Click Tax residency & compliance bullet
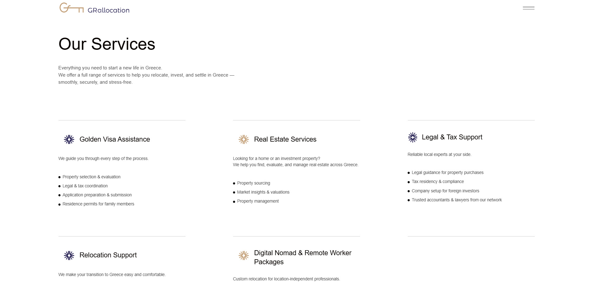 coord(438,182)
